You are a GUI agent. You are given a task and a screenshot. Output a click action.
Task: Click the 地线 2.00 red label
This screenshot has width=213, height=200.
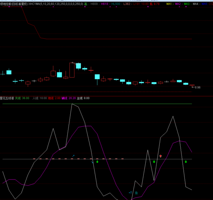coord(54,98)
